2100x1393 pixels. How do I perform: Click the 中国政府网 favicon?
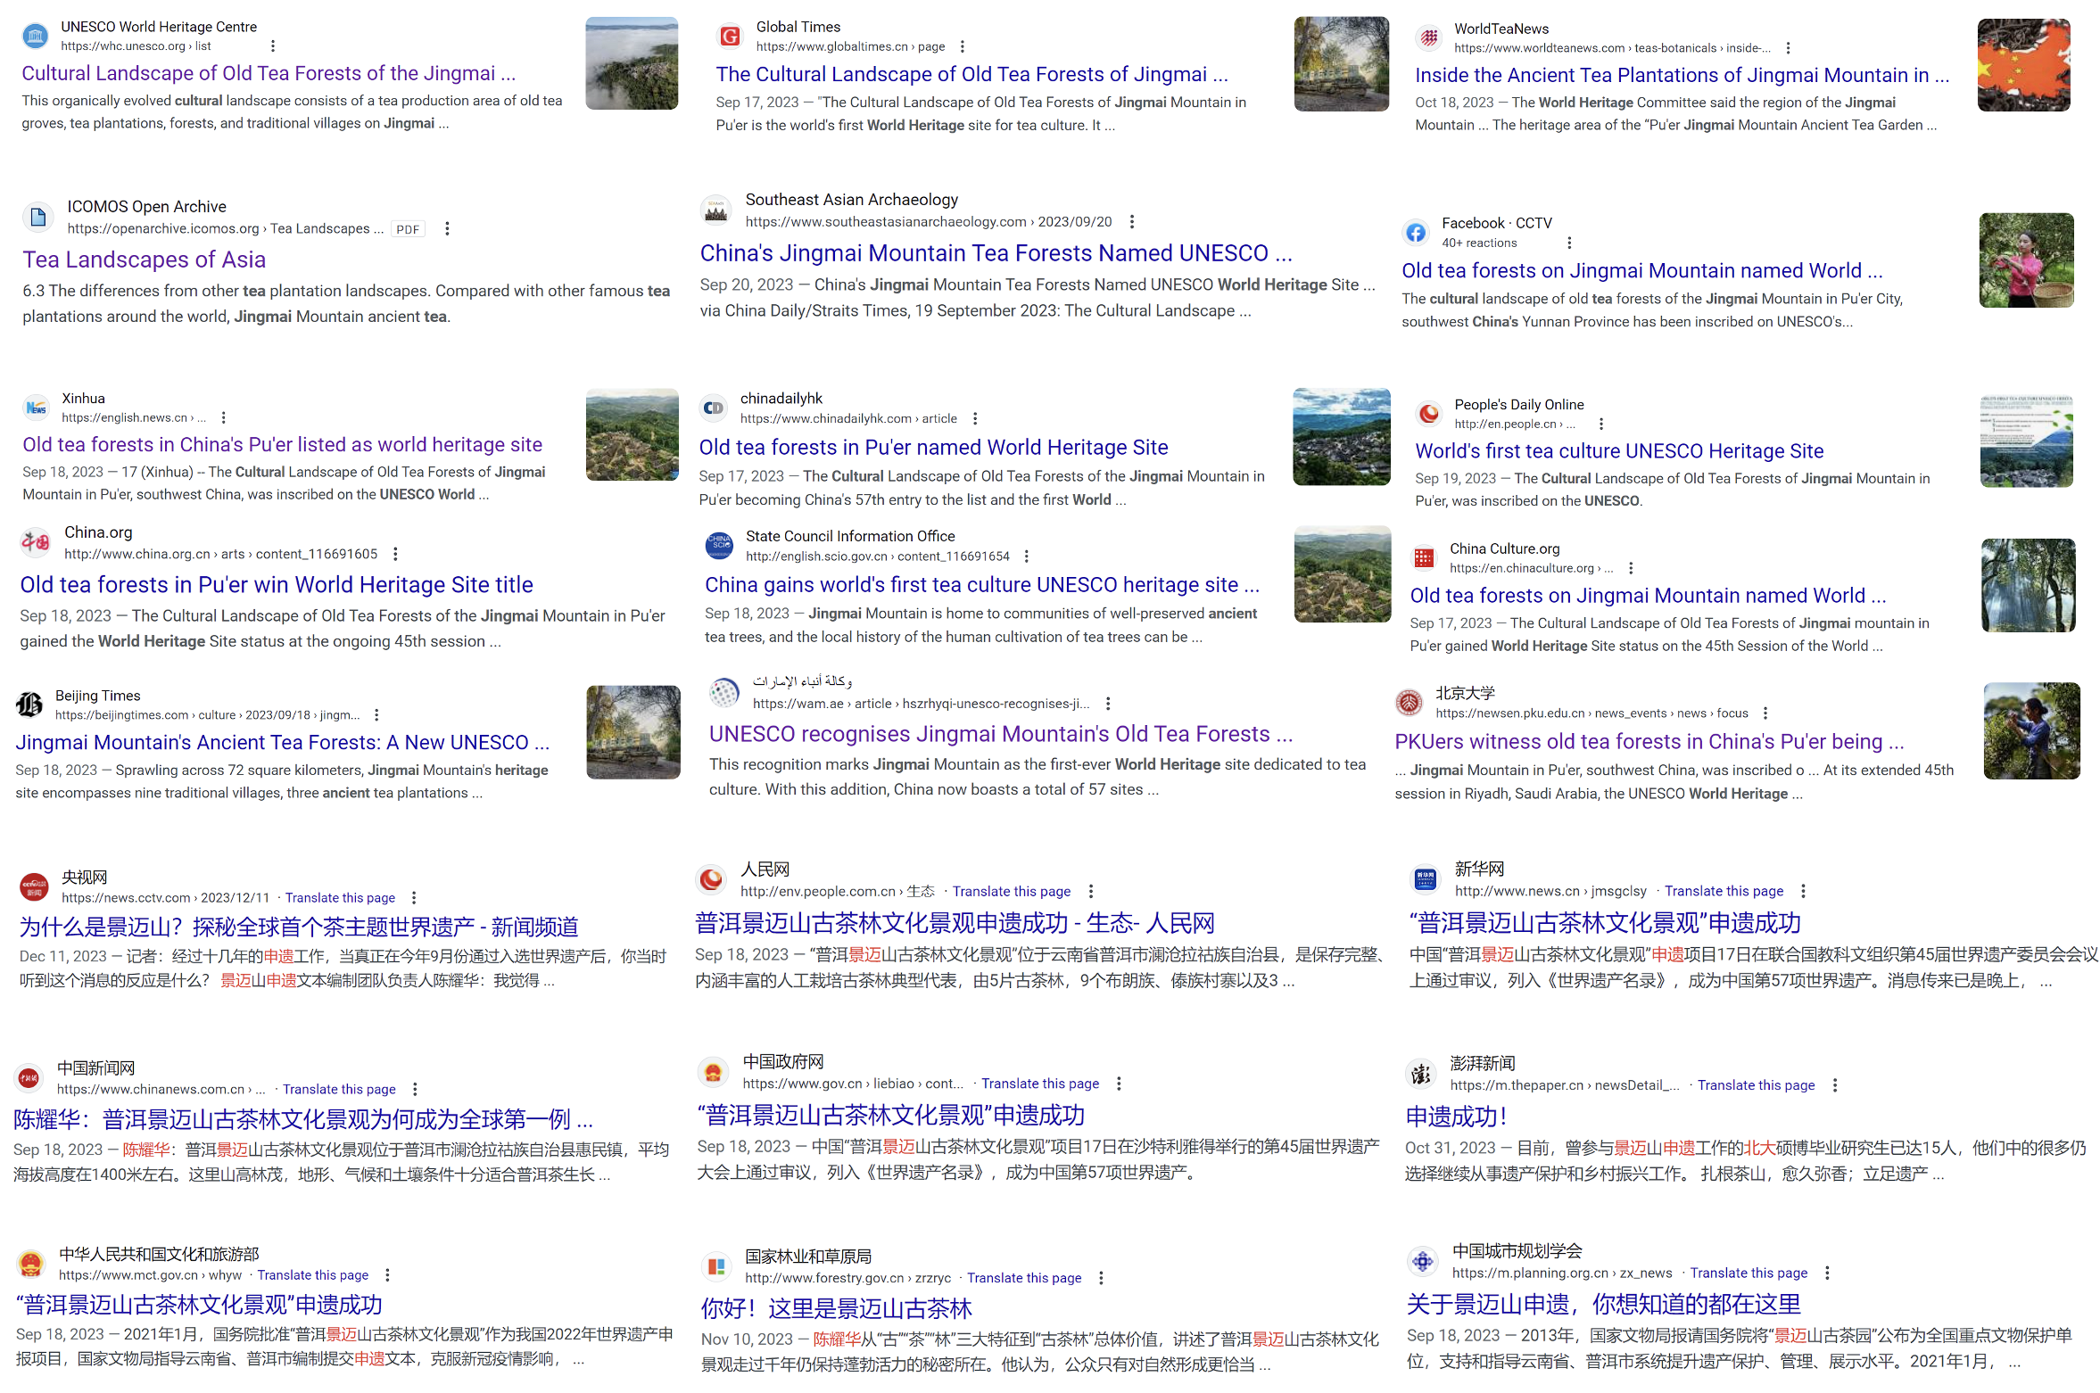713,1073
